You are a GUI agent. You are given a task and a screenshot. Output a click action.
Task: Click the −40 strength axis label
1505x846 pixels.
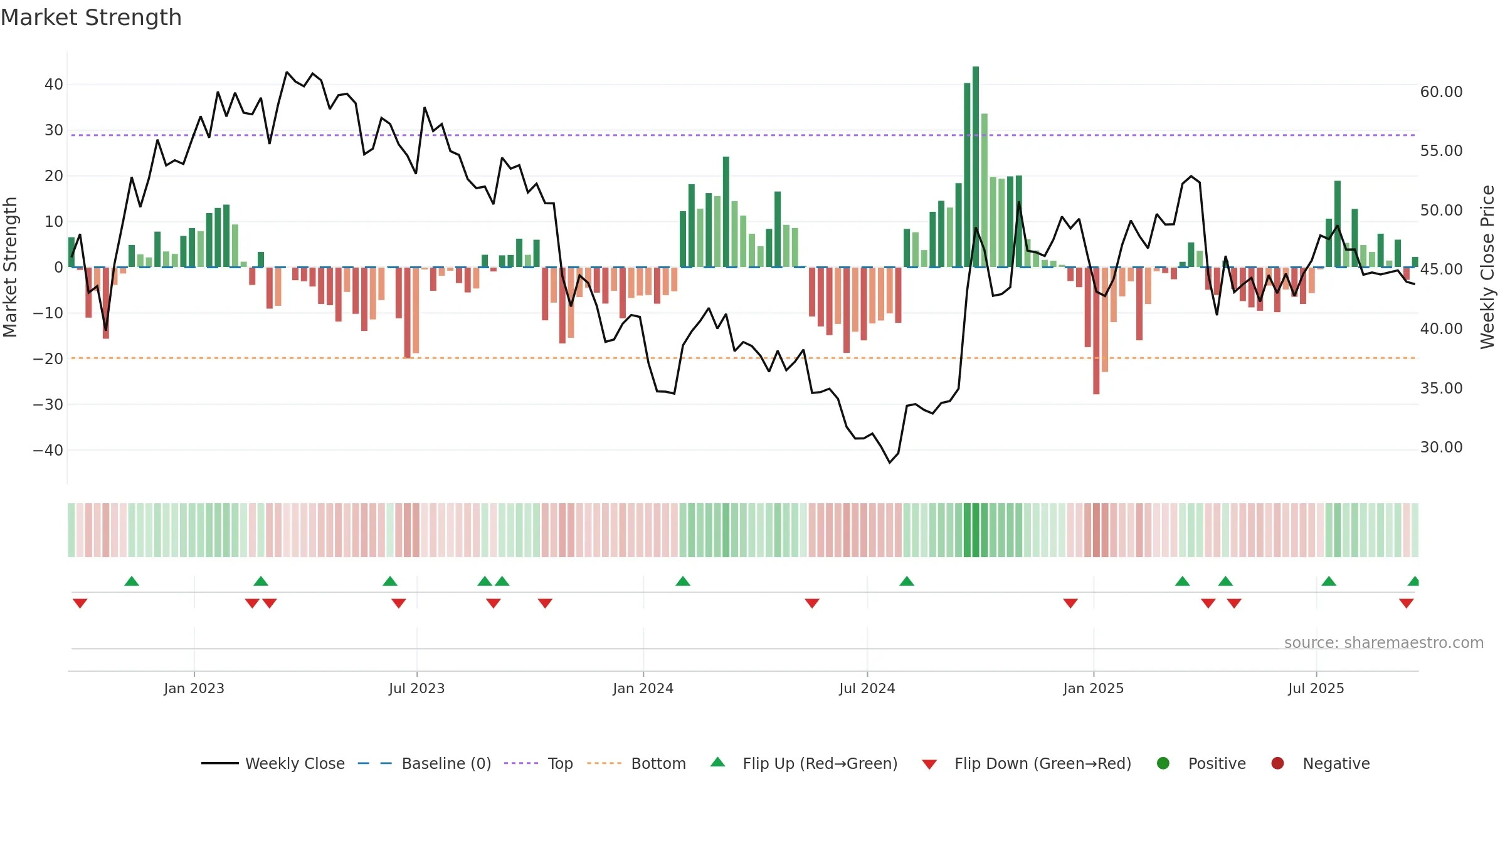click(48, 450)
